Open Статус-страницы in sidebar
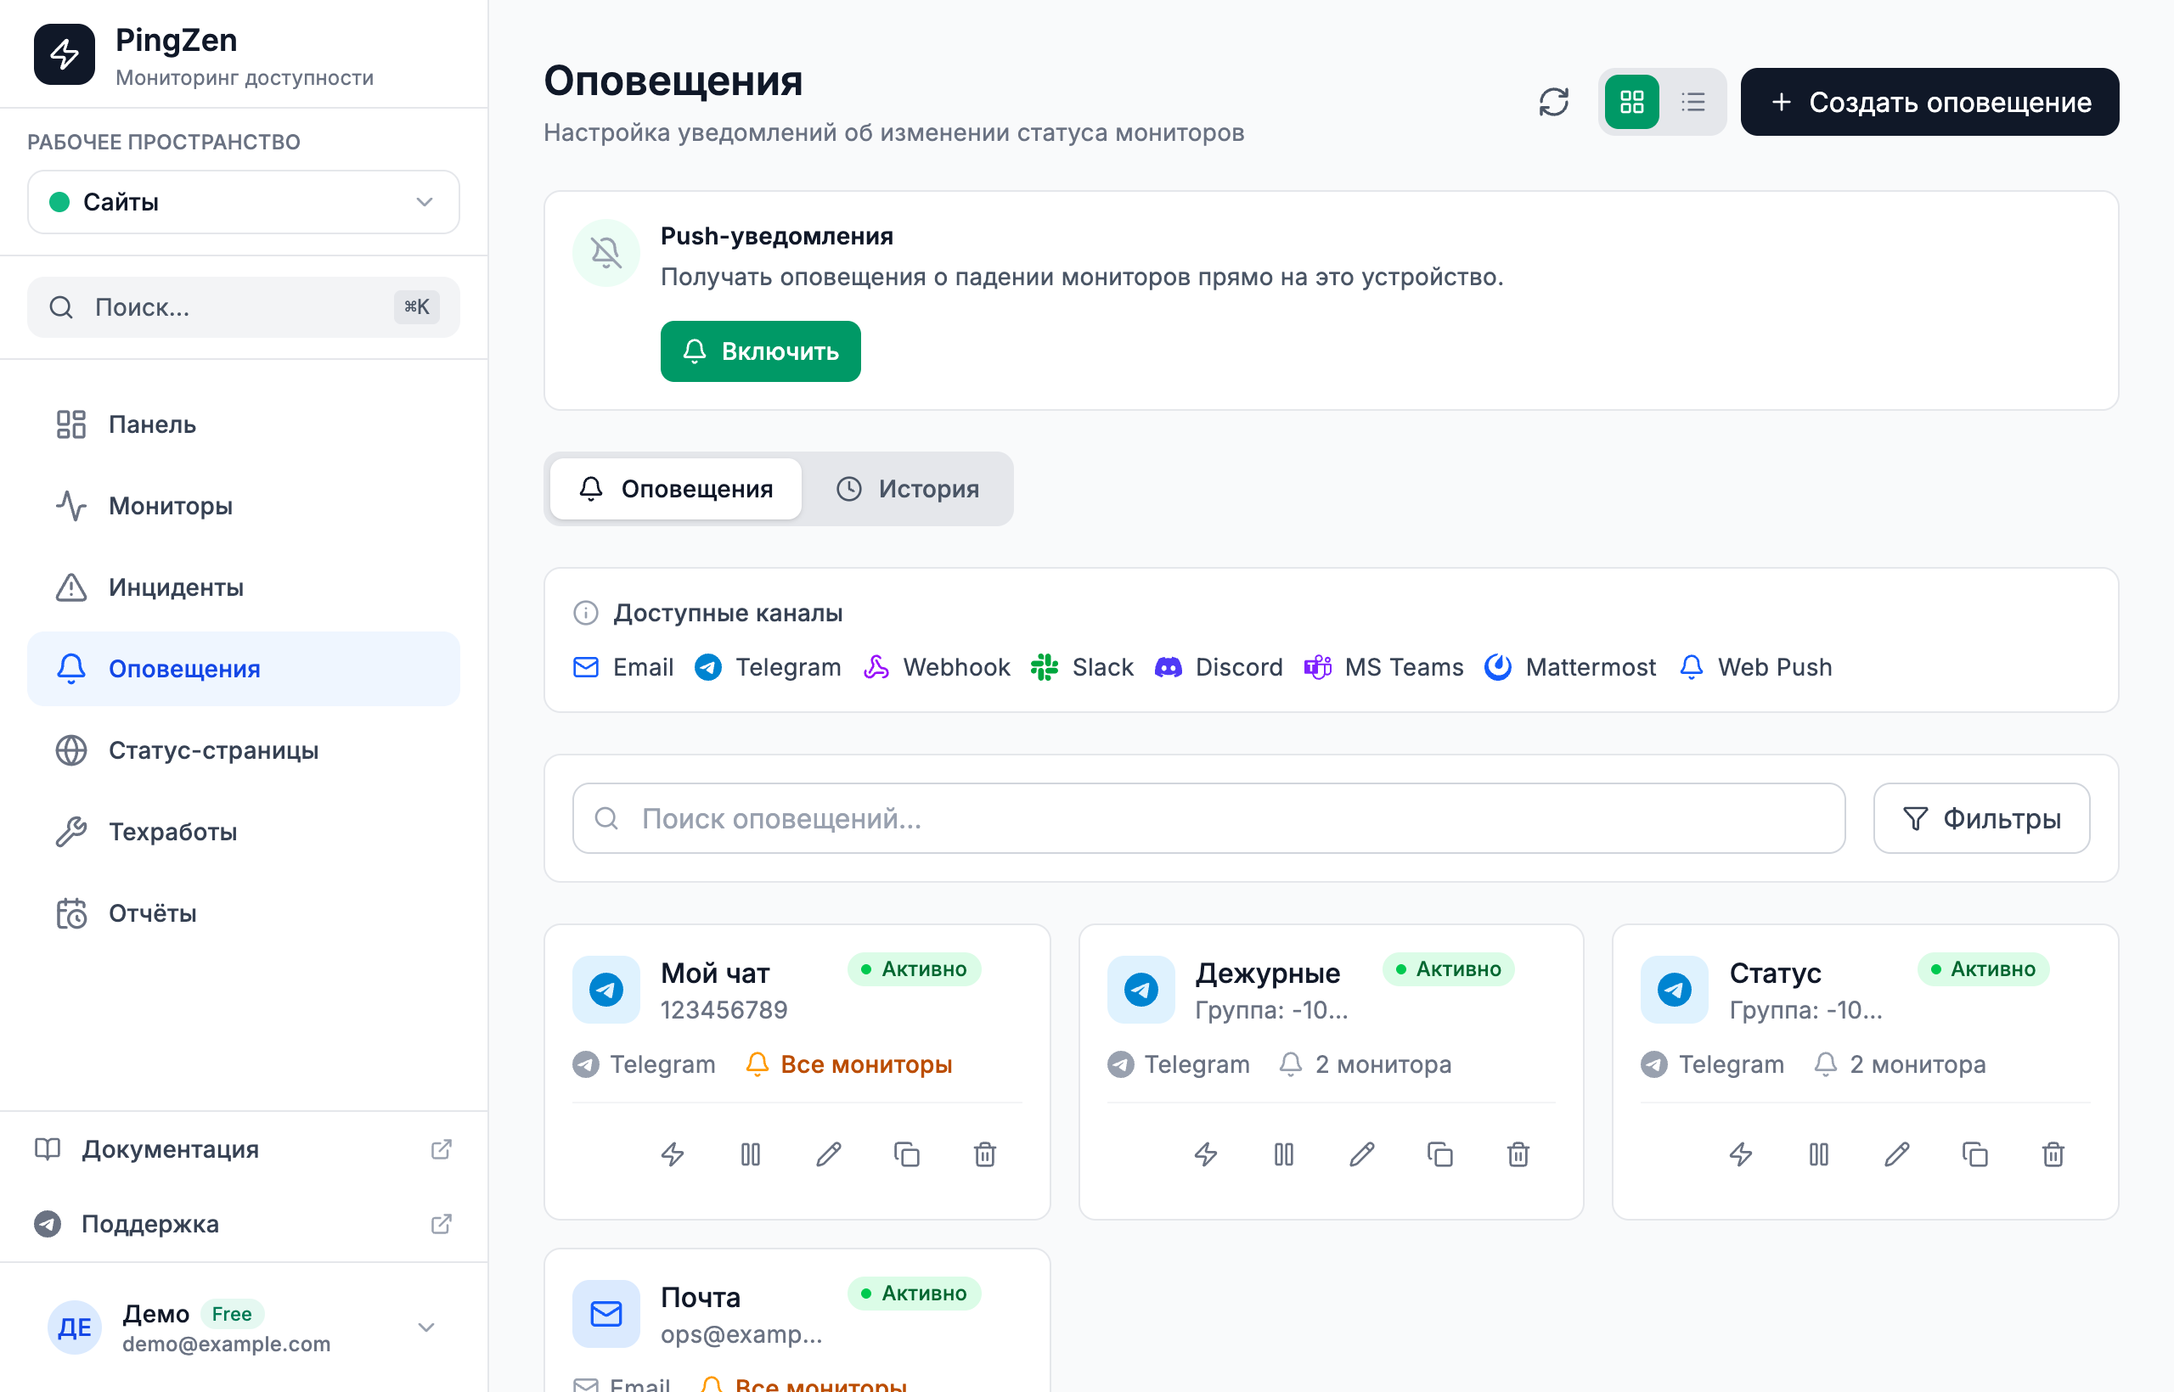This screenshot has width=2174, height=1392. click(243, 750)
